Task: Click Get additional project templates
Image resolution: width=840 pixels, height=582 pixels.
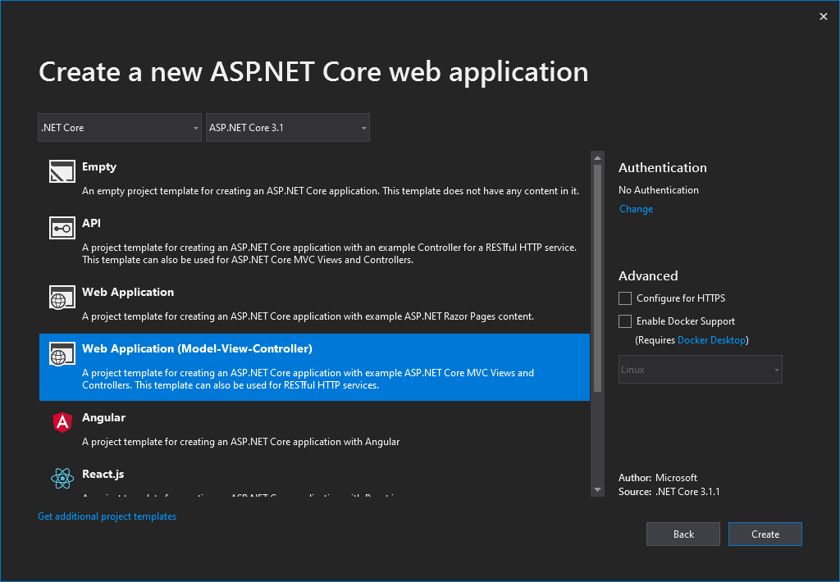Action: point(107,516)
